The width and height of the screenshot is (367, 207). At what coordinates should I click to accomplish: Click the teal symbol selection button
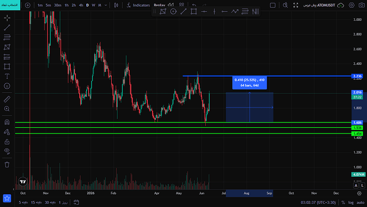click(10, 5)
